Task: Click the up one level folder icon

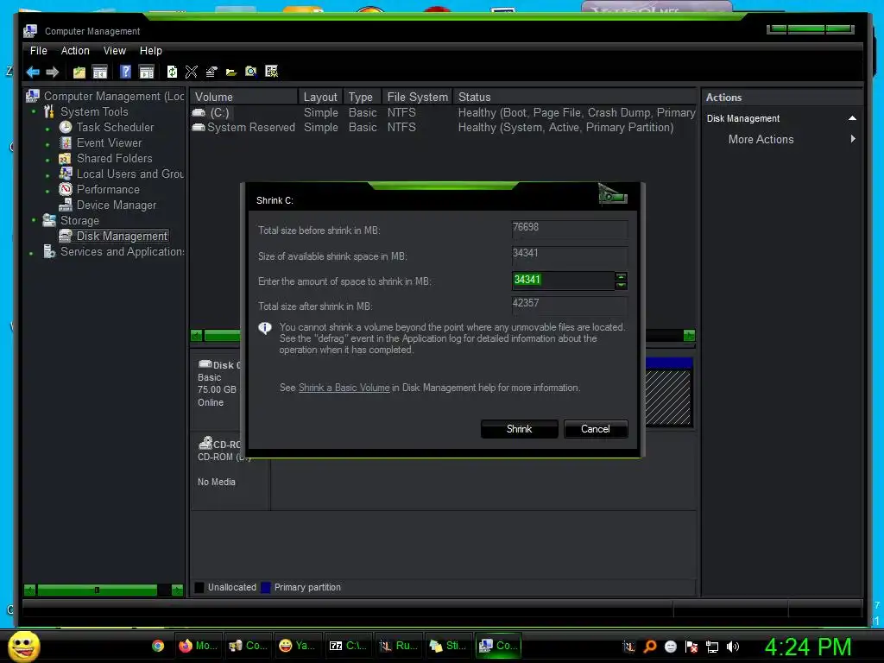Action: 79,72
